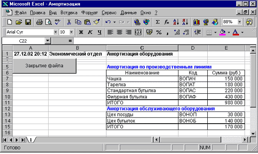Open the Вид menu

(53, 12)
